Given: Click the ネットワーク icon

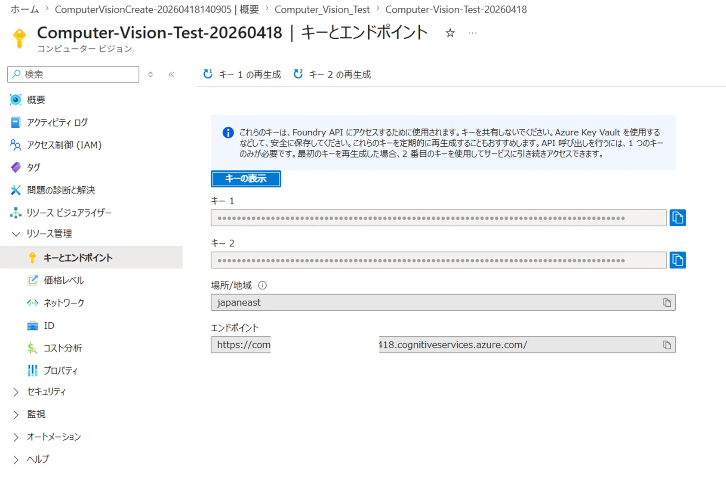Looking at the screenshot, I should tap(33, 303).
